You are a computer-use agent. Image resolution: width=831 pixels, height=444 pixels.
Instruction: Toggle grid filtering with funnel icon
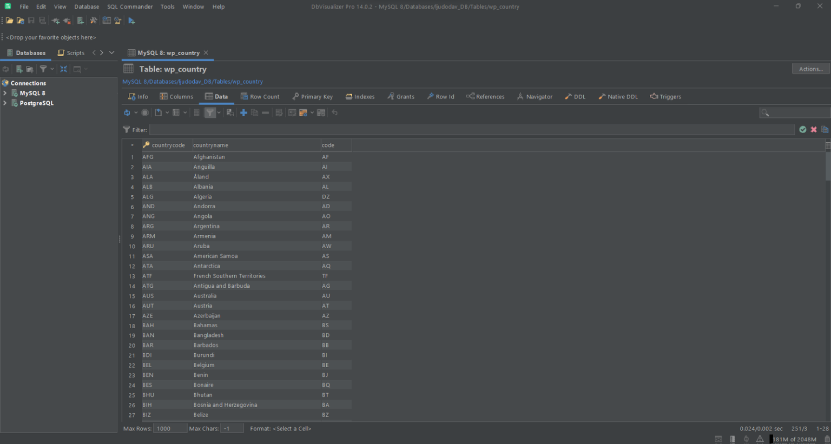[x=210, y=112]
